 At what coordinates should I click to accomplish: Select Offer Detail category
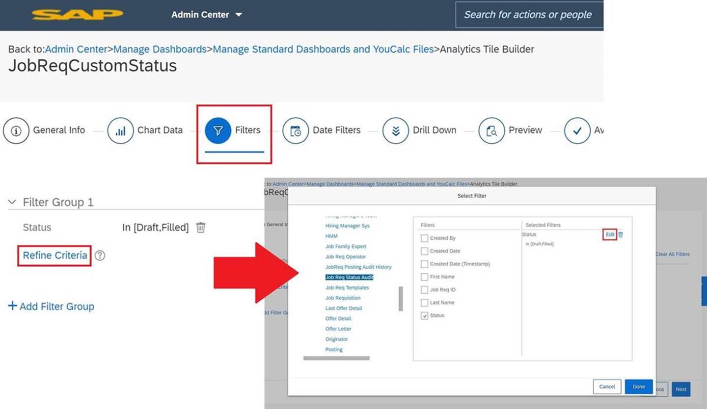tap(338, 319)
